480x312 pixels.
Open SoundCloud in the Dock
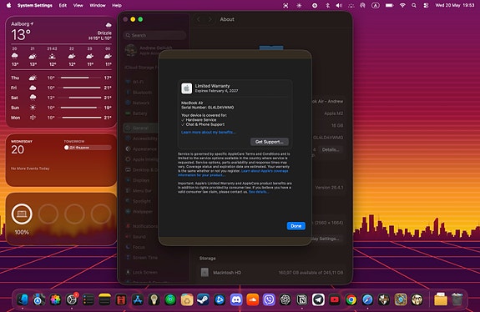(x=253, y=299)
